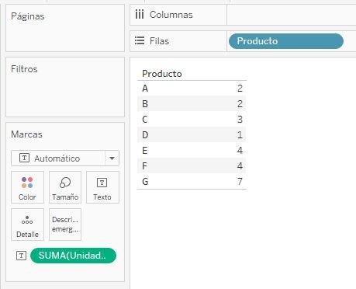356x289 pixels.
Task: Click the Filas shelf label
Action: (x=159, y=41)
